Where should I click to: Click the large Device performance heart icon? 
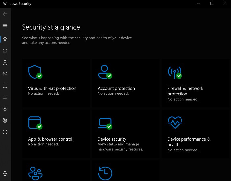pyautogui.click(x=175, y=122)
